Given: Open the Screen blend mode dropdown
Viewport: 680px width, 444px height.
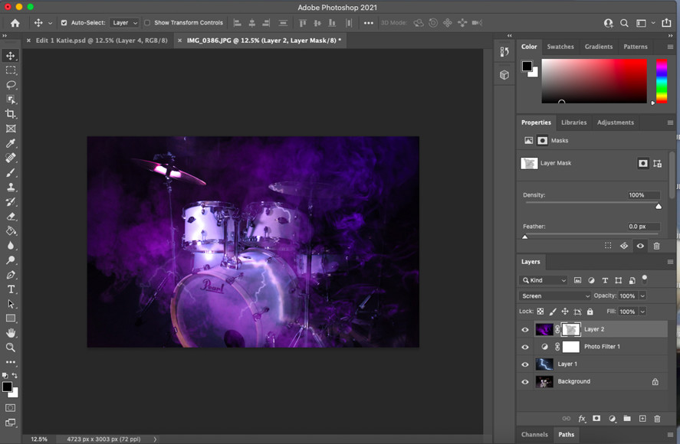Looking at the screenshot, I should (556, 295).
